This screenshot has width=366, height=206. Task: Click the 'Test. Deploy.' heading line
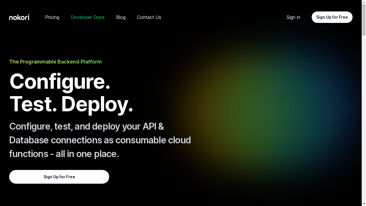(71, 104)
